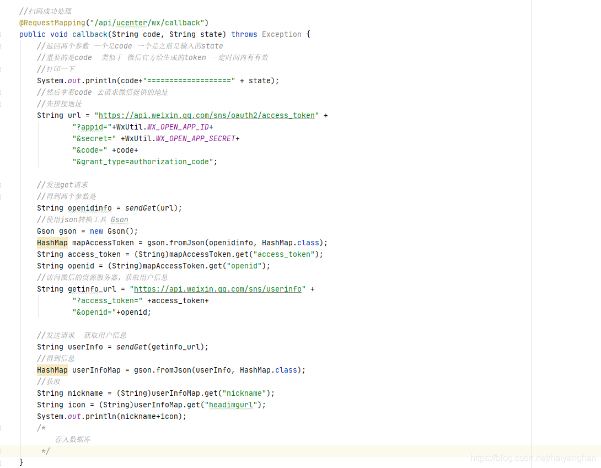
Task: Click the new Gson() expression
Action: point(111,231)
